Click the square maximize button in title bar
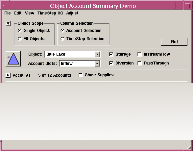Image resolution: width=193 pixels, height=152 pixels. [187, 6]
